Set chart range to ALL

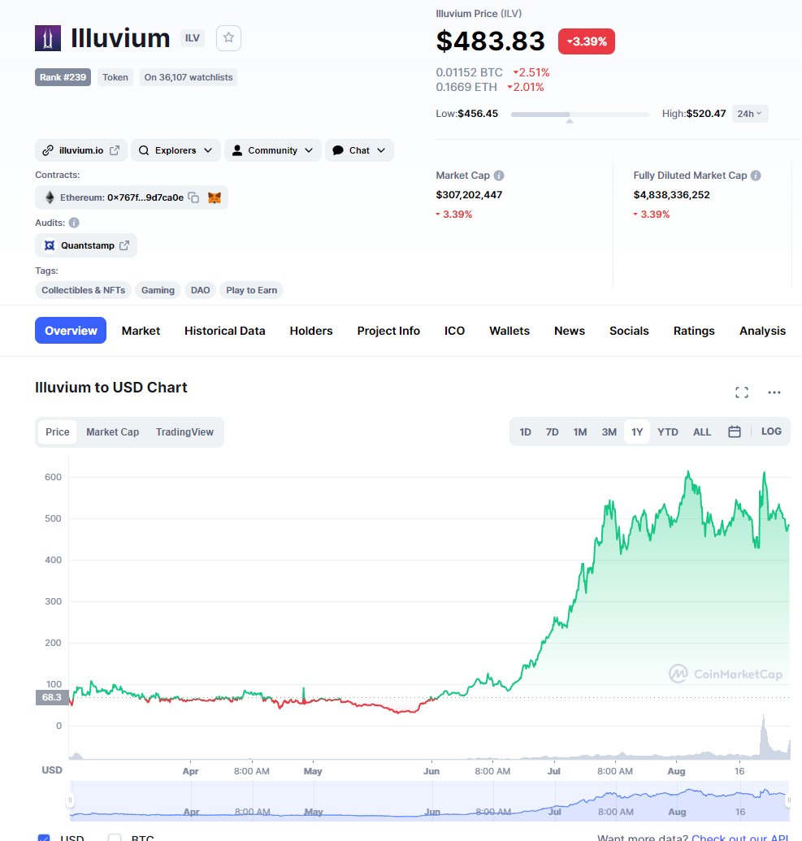point(702,431)
